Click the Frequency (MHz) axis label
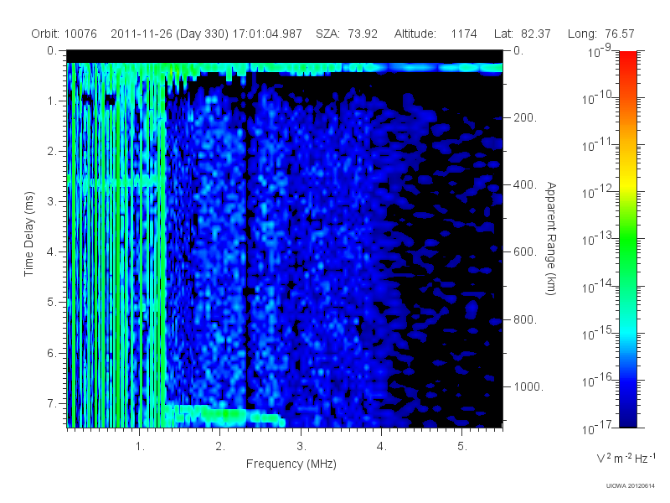This screenshot has height=503, width=670. coord(291,464)
